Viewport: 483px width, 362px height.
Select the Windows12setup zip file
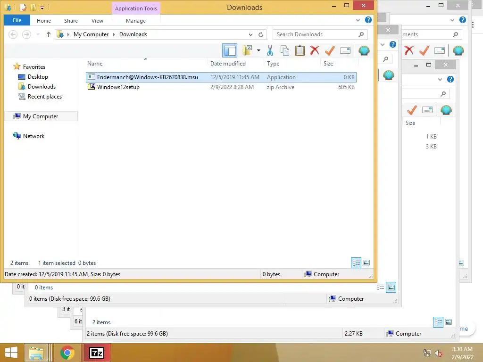click(221, 87)
